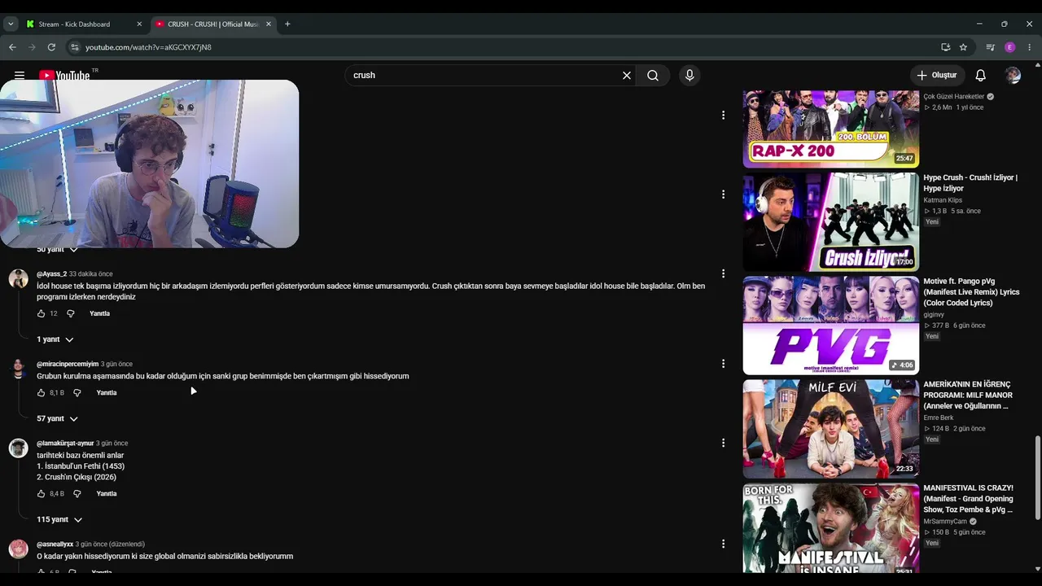Click the install app icon in address bar
Viewport: 1042px width, 586px height.
pos(945,47)
